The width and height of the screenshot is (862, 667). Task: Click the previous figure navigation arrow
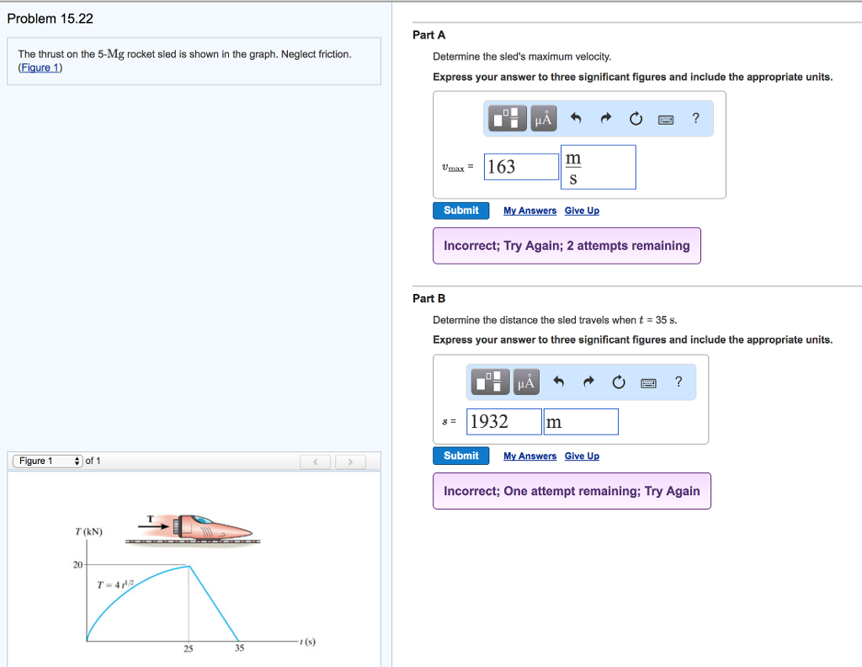click(x=316, y=461)
